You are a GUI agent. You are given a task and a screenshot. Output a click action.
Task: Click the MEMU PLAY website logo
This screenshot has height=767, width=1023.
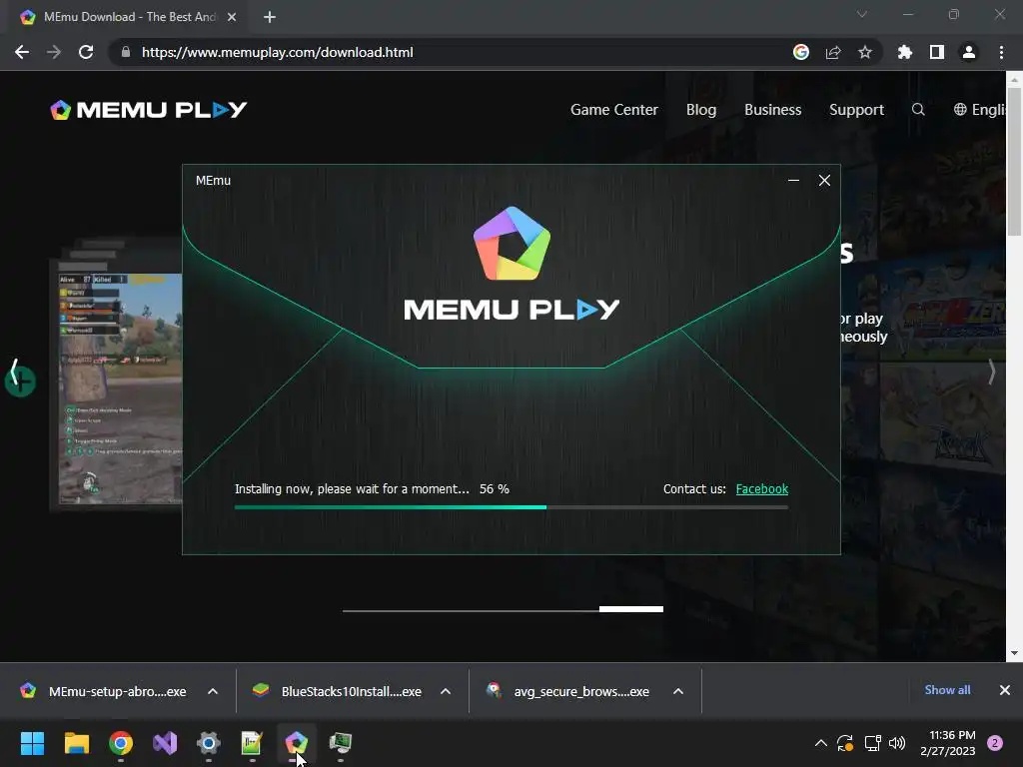tap(149, 110)
